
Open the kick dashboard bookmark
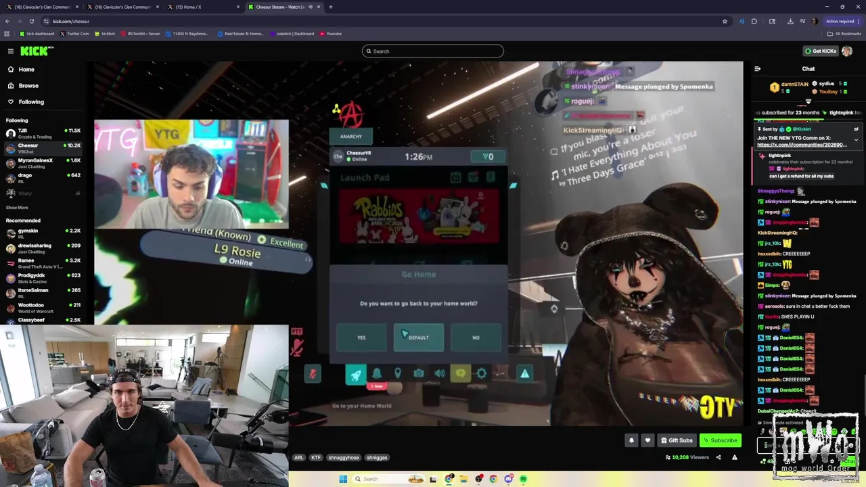point(37,34)
